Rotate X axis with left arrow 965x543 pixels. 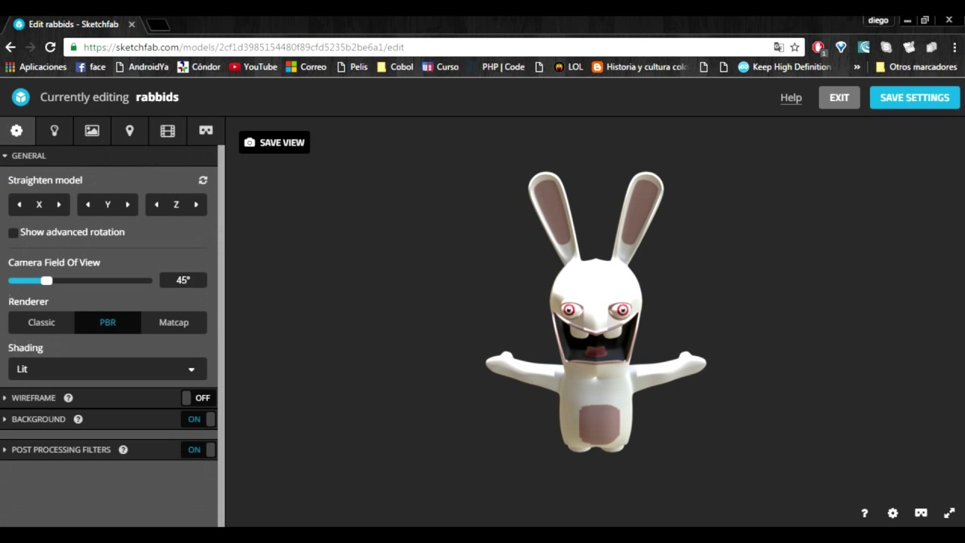point(20,204)
